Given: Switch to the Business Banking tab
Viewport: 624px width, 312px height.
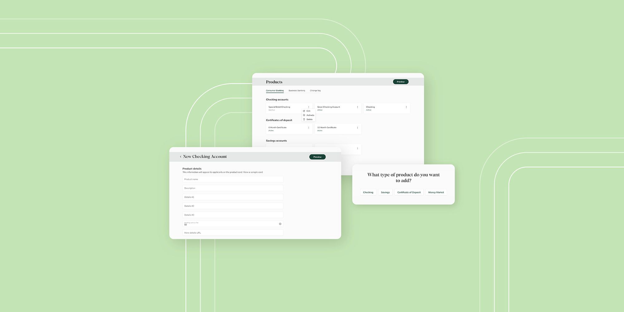Looking at the screenshot, I should click(x=296, y=90).
